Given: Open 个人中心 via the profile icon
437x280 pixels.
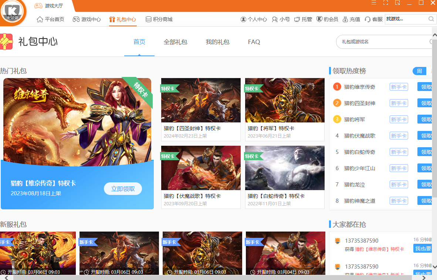Looking at the screenshot, I should (243, 19).
